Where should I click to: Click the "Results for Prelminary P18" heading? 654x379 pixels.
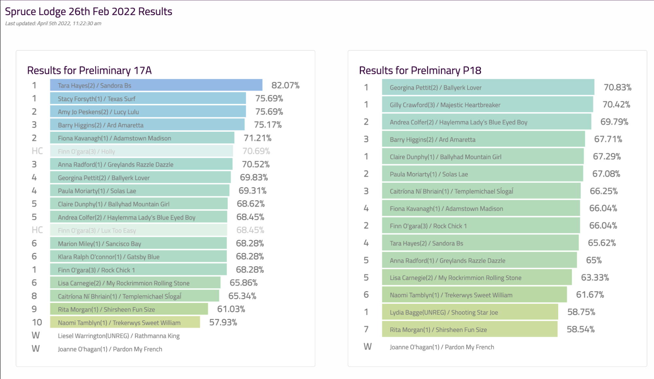click(420, 70)
